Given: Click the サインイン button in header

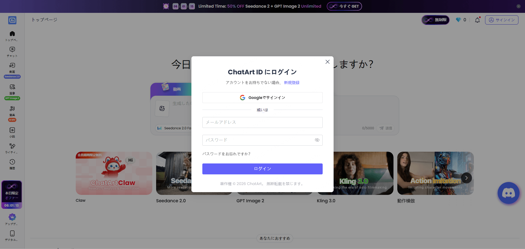Looking at the screenshot, I should (502, 20).
